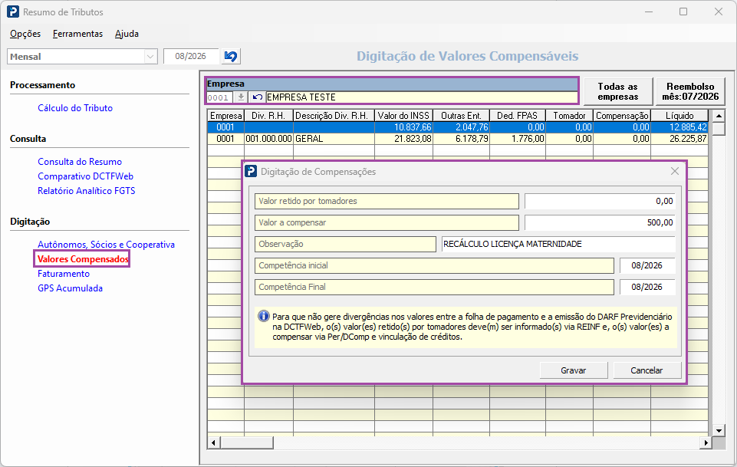Click the Valor retido por tomadores value field

coord(600,201)
